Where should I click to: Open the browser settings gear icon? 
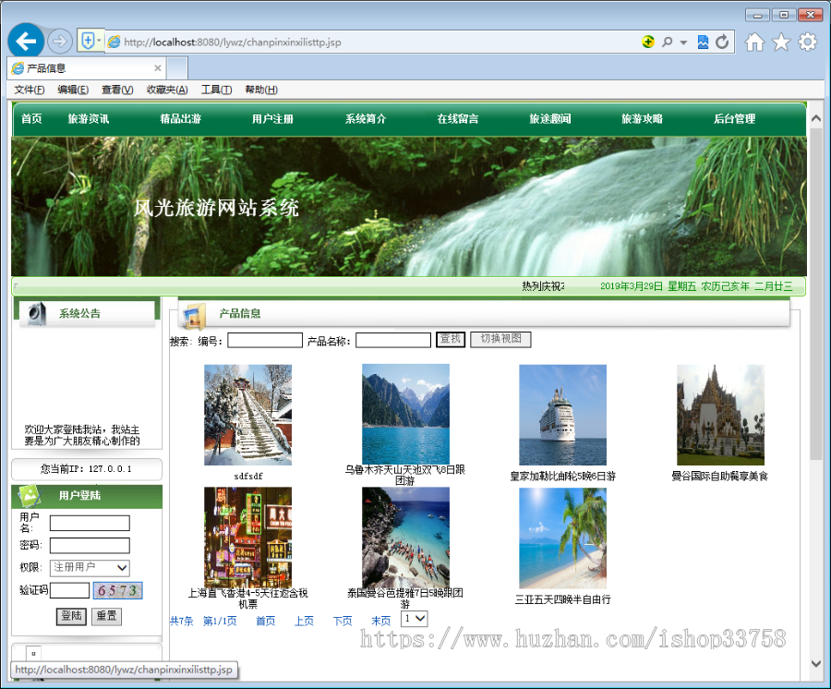[807, 41]
